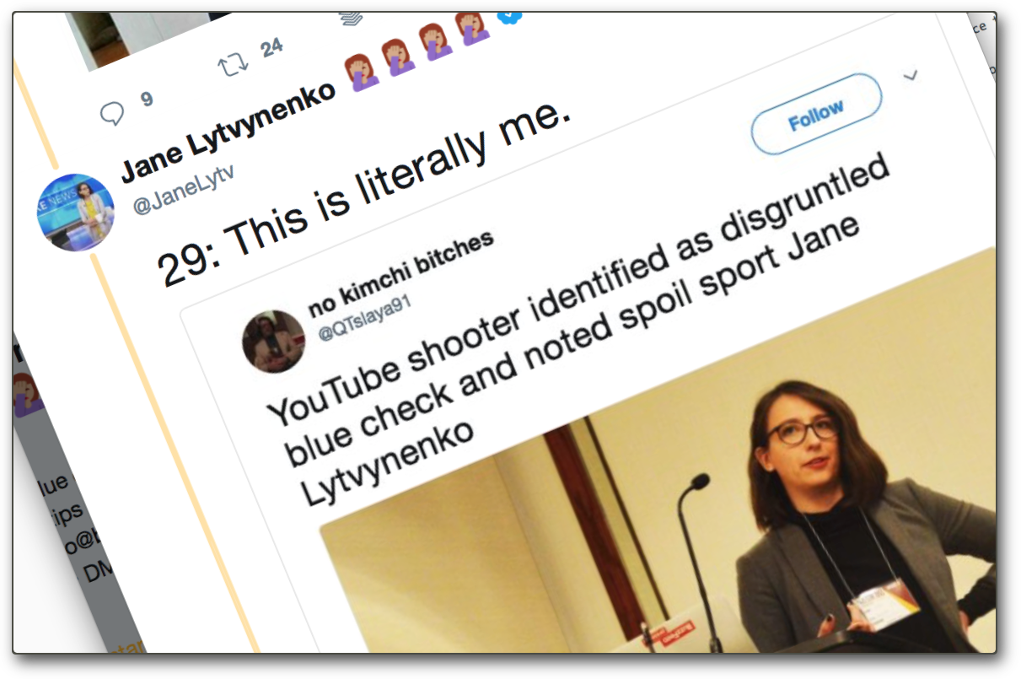Click the reply count 9
The height and width of the screenshot is (679, 1021).
tap(147, 100)
